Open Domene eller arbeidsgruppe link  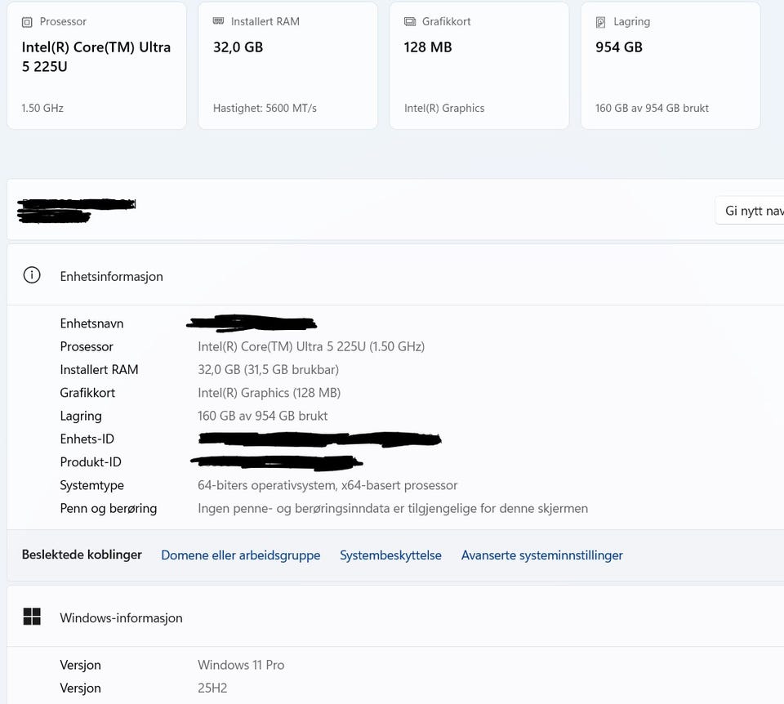pos(240,555)
